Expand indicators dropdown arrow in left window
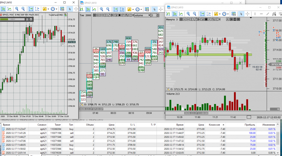Screen dimensions: 282x156 [48, 9]
